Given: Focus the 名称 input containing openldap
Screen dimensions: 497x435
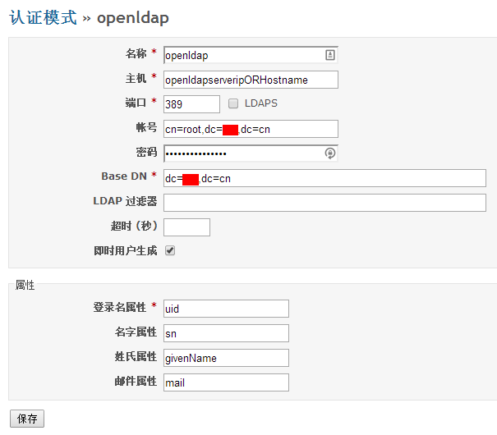Looking at the screenshot, I should point(251,55).
